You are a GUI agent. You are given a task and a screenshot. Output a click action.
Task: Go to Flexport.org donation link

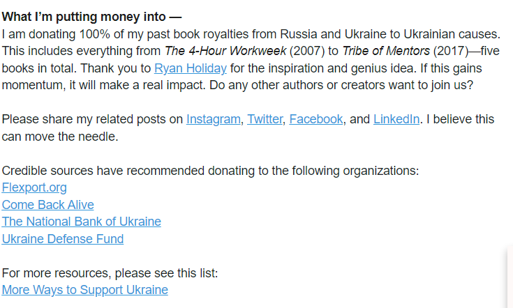pyautogui.click(x=34, y=187)
